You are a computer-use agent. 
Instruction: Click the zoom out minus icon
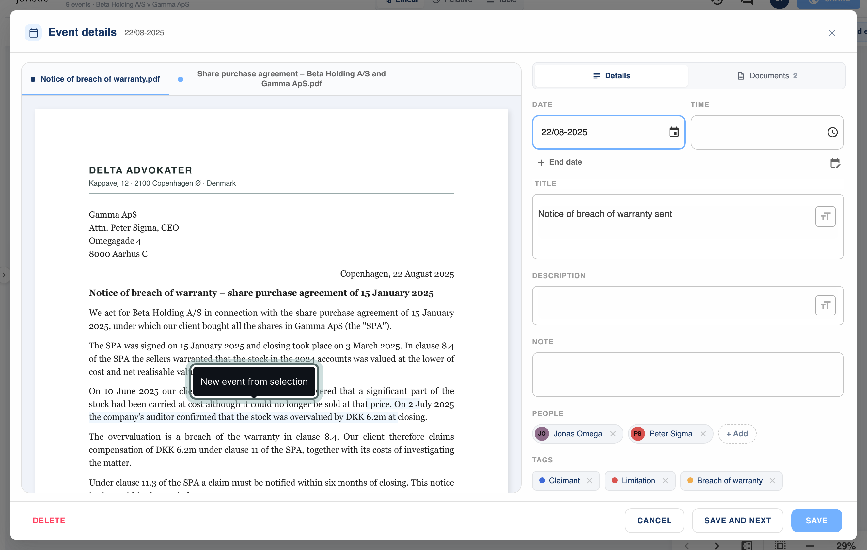pyautogui.click(x=810, y=545)
